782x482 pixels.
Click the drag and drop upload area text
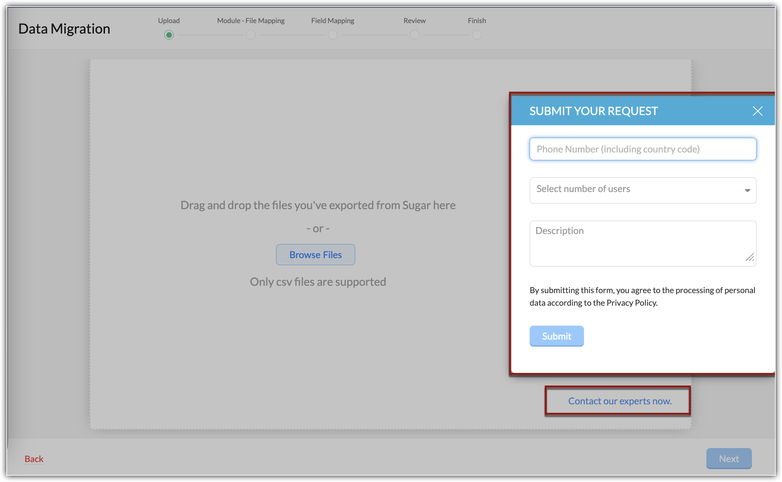318,205
